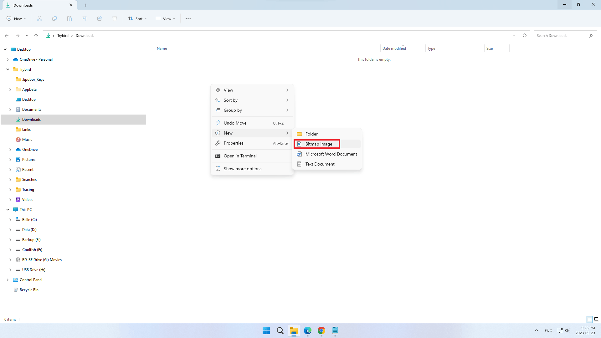Open the Windows Start menu
601x338 pixels.
tap(266, 330)
